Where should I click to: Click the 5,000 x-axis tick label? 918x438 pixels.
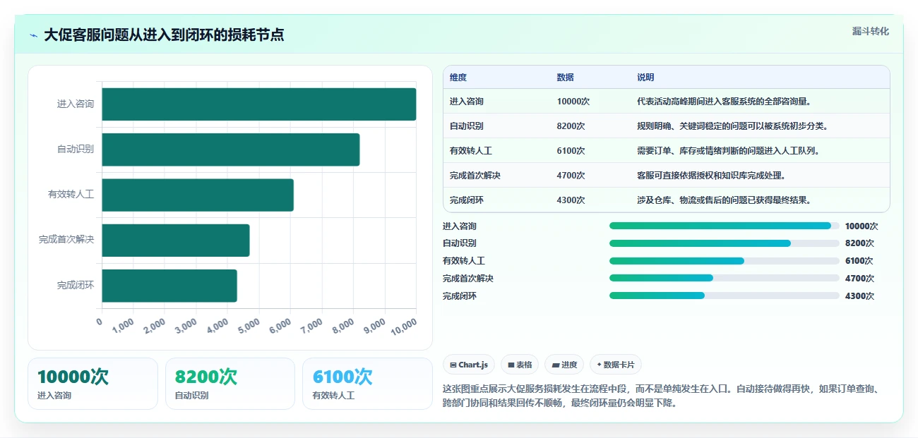tap(249, 325)
